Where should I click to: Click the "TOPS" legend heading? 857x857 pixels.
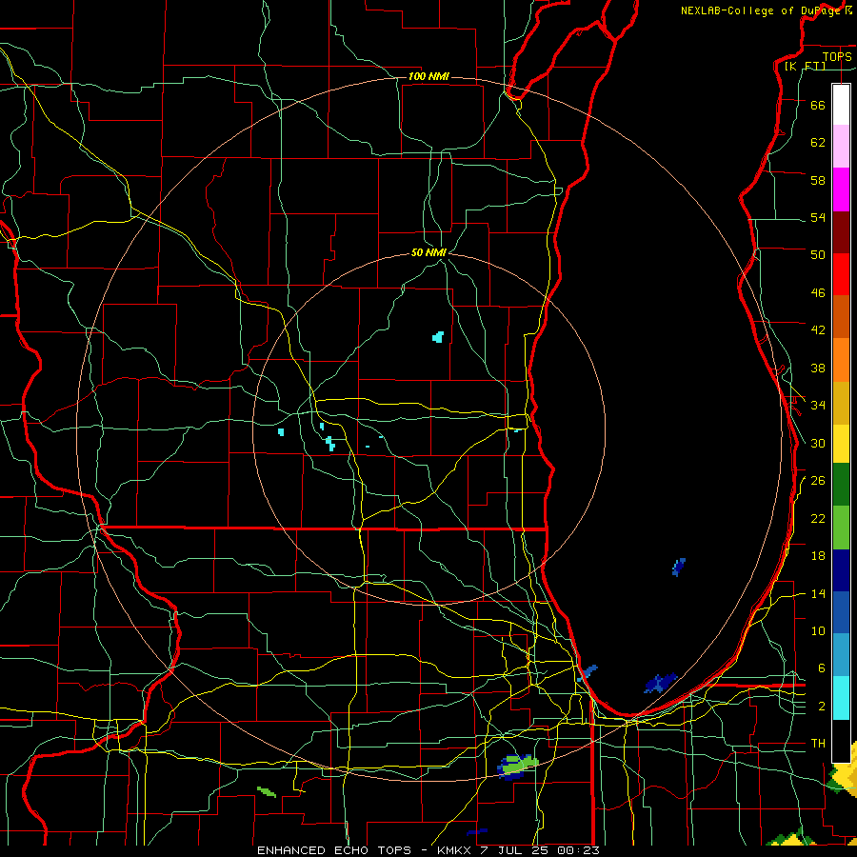point(837,56)
